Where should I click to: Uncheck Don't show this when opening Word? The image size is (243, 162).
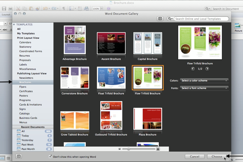pos(50,156)
